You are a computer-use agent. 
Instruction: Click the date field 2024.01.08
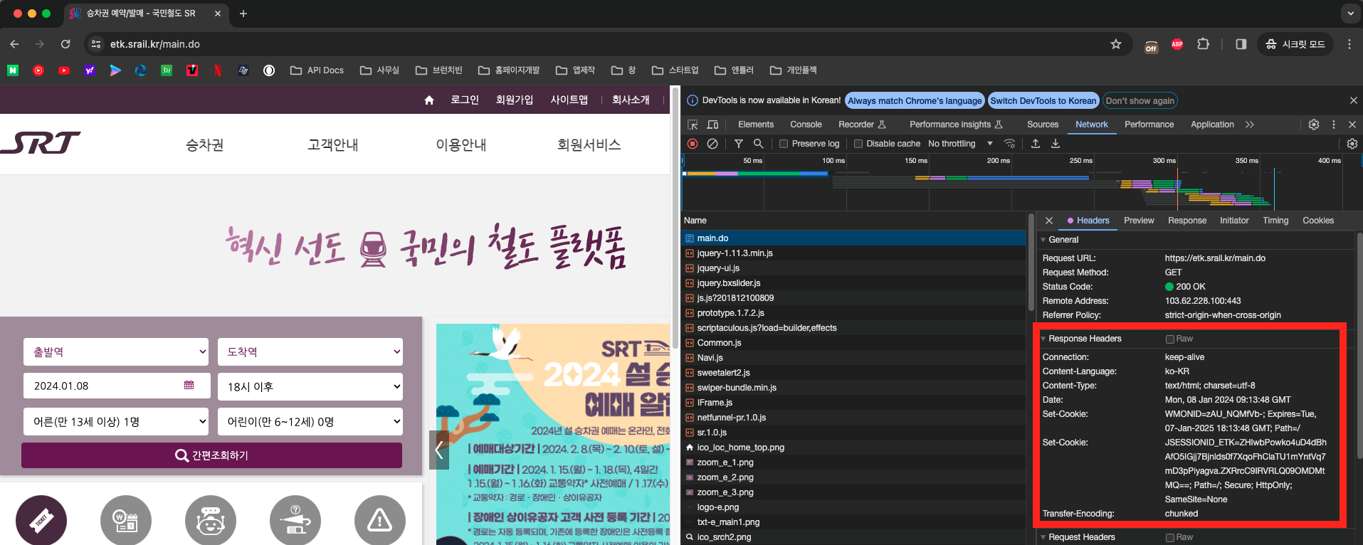coord(117,386)
